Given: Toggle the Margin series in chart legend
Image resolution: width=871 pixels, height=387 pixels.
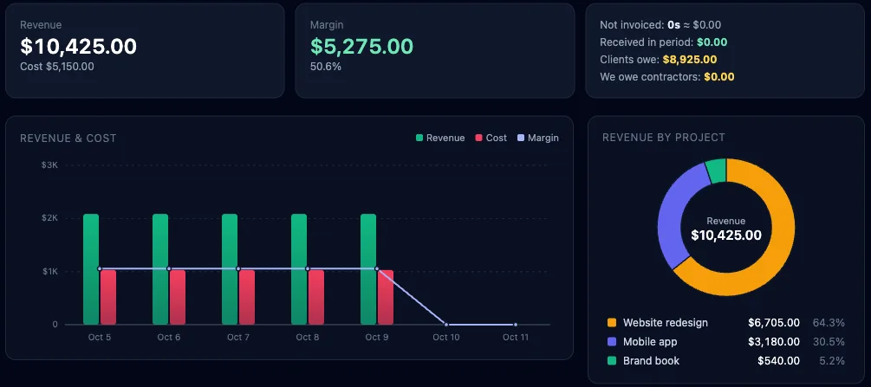Looking at the screenshot, I should point(538,138).
